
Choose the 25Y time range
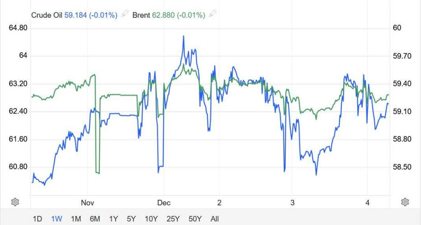coord(173,218)
